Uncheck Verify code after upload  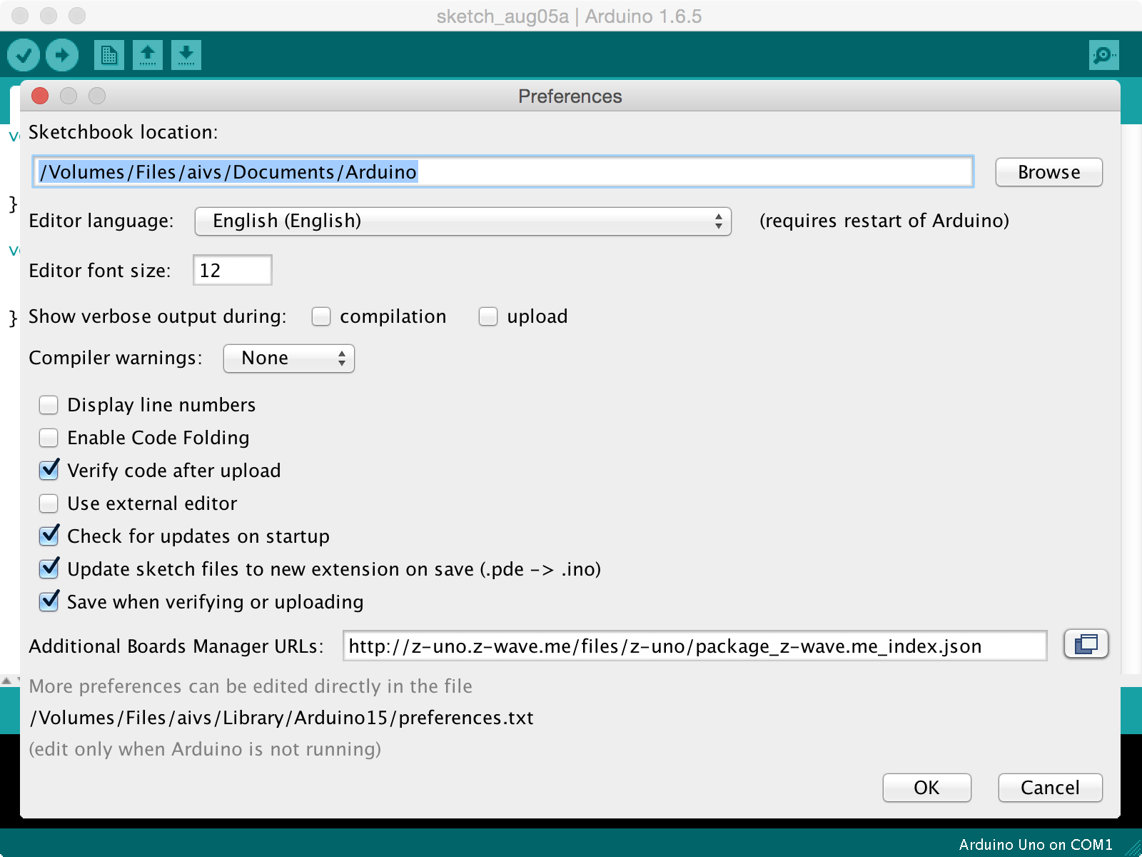[x=49, y=470]
